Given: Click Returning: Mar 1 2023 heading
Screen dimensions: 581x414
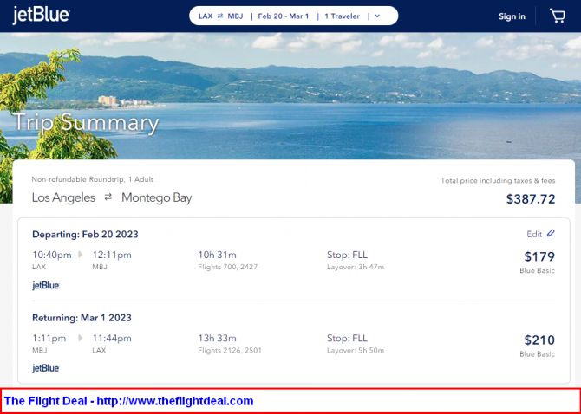Looking at the screenshot, I should (82, 318).
